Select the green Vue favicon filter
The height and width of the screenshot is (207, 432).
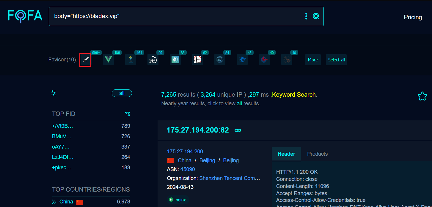pos(108,60)
